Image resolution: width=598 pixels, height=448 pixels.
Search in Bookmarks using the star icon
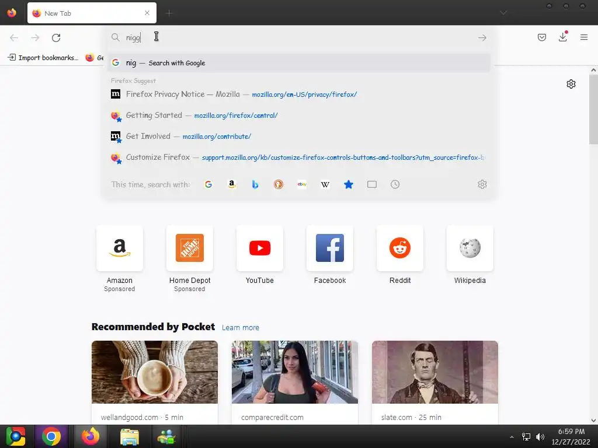(349, 184)
